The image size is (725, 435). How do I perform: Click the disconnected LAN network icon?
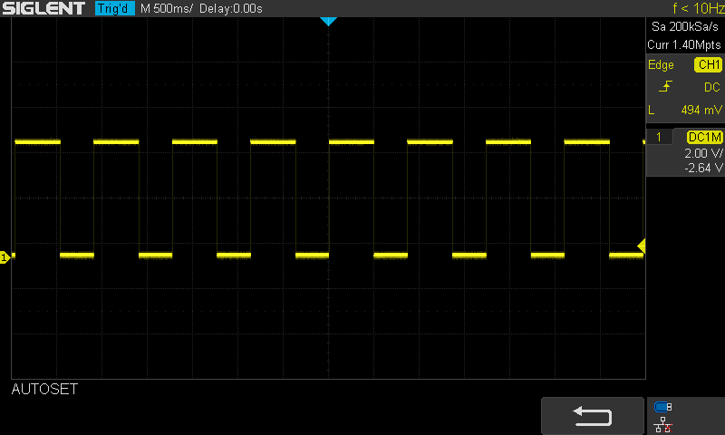pyautogui.click(x=662, y=424)
